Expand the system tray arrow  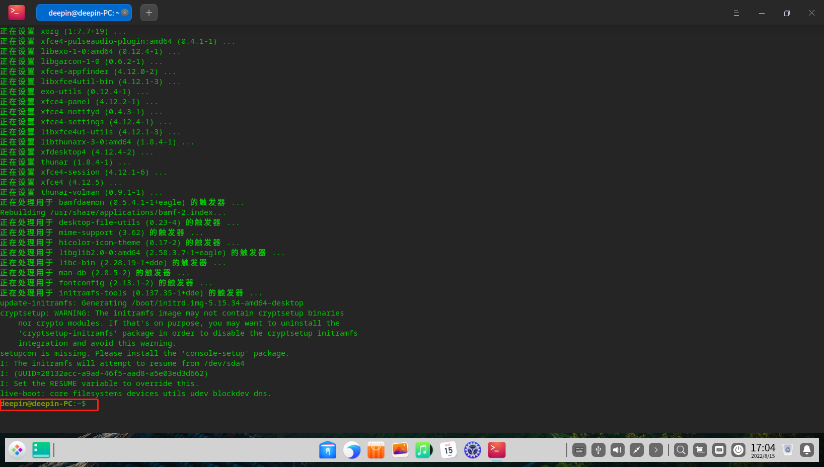tap(656, 450)
